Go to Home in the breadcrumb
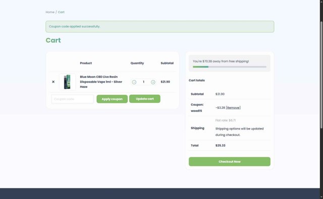Image resolution: width=323 pixels, height=199 pixels. click(x=50, y=12)
